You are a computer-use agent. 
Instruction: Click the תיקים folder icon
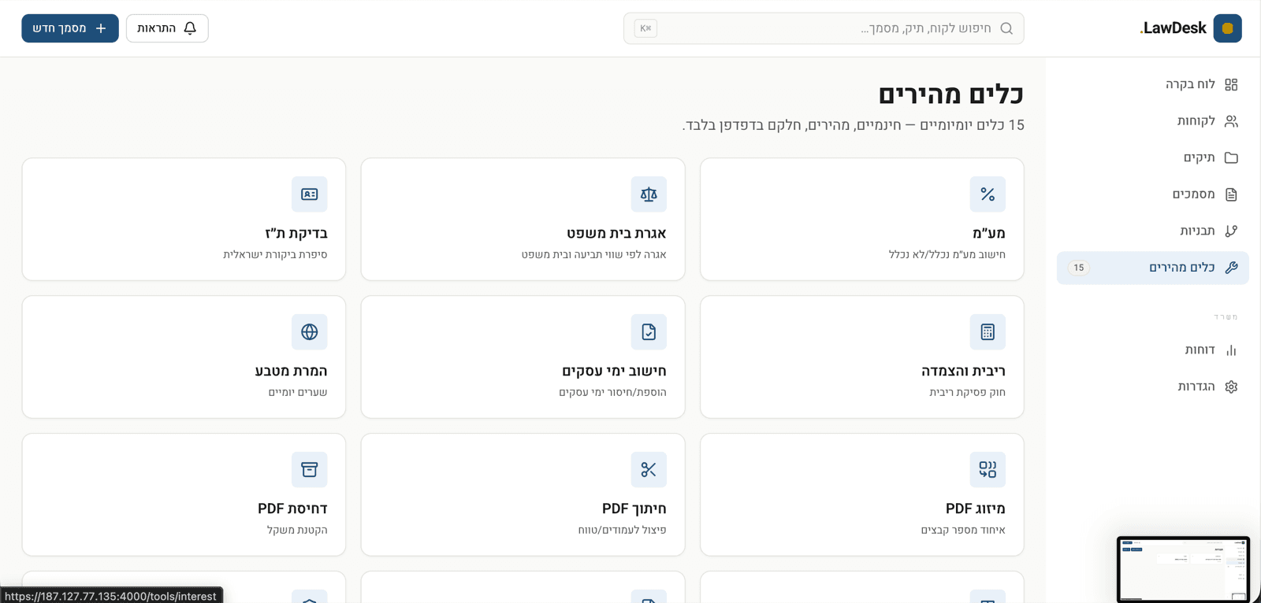coord(1231,157)
